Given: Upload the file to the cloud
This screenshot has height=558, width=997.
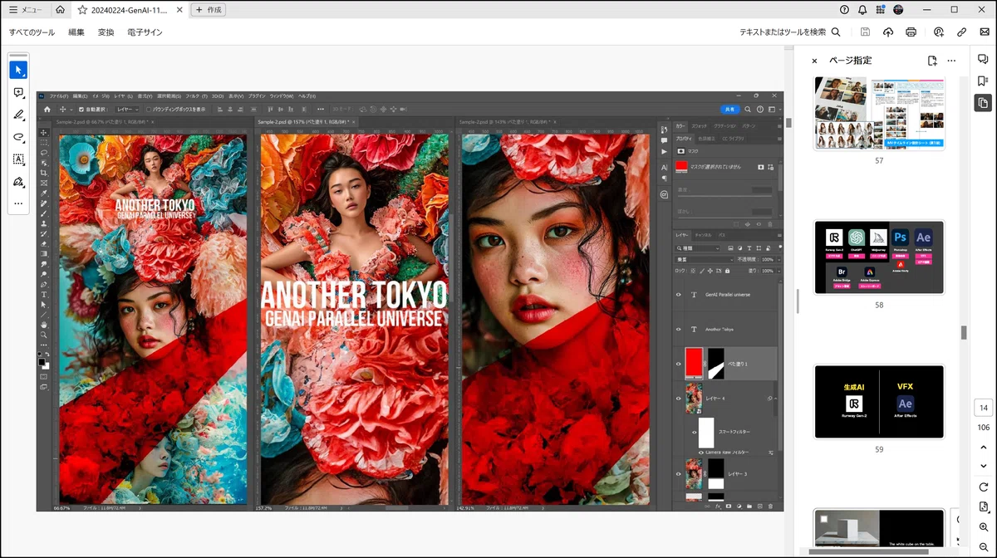Looking at the screenshot, I should coord(888,32).
